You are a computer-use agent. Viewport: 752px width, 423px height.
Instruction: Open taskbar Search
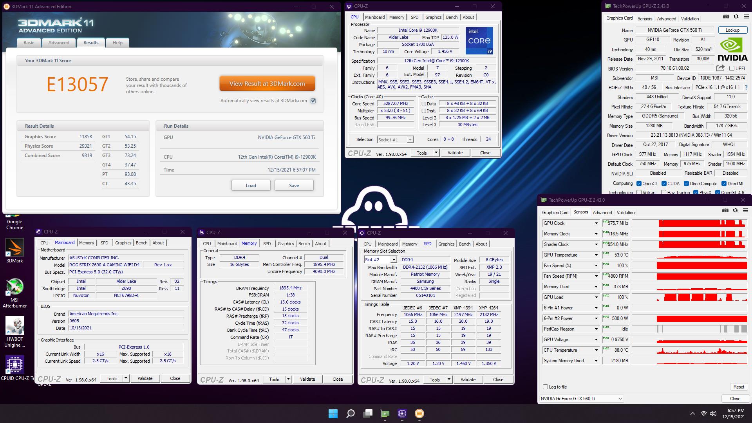pyautogui.click(x=351, y=414)
